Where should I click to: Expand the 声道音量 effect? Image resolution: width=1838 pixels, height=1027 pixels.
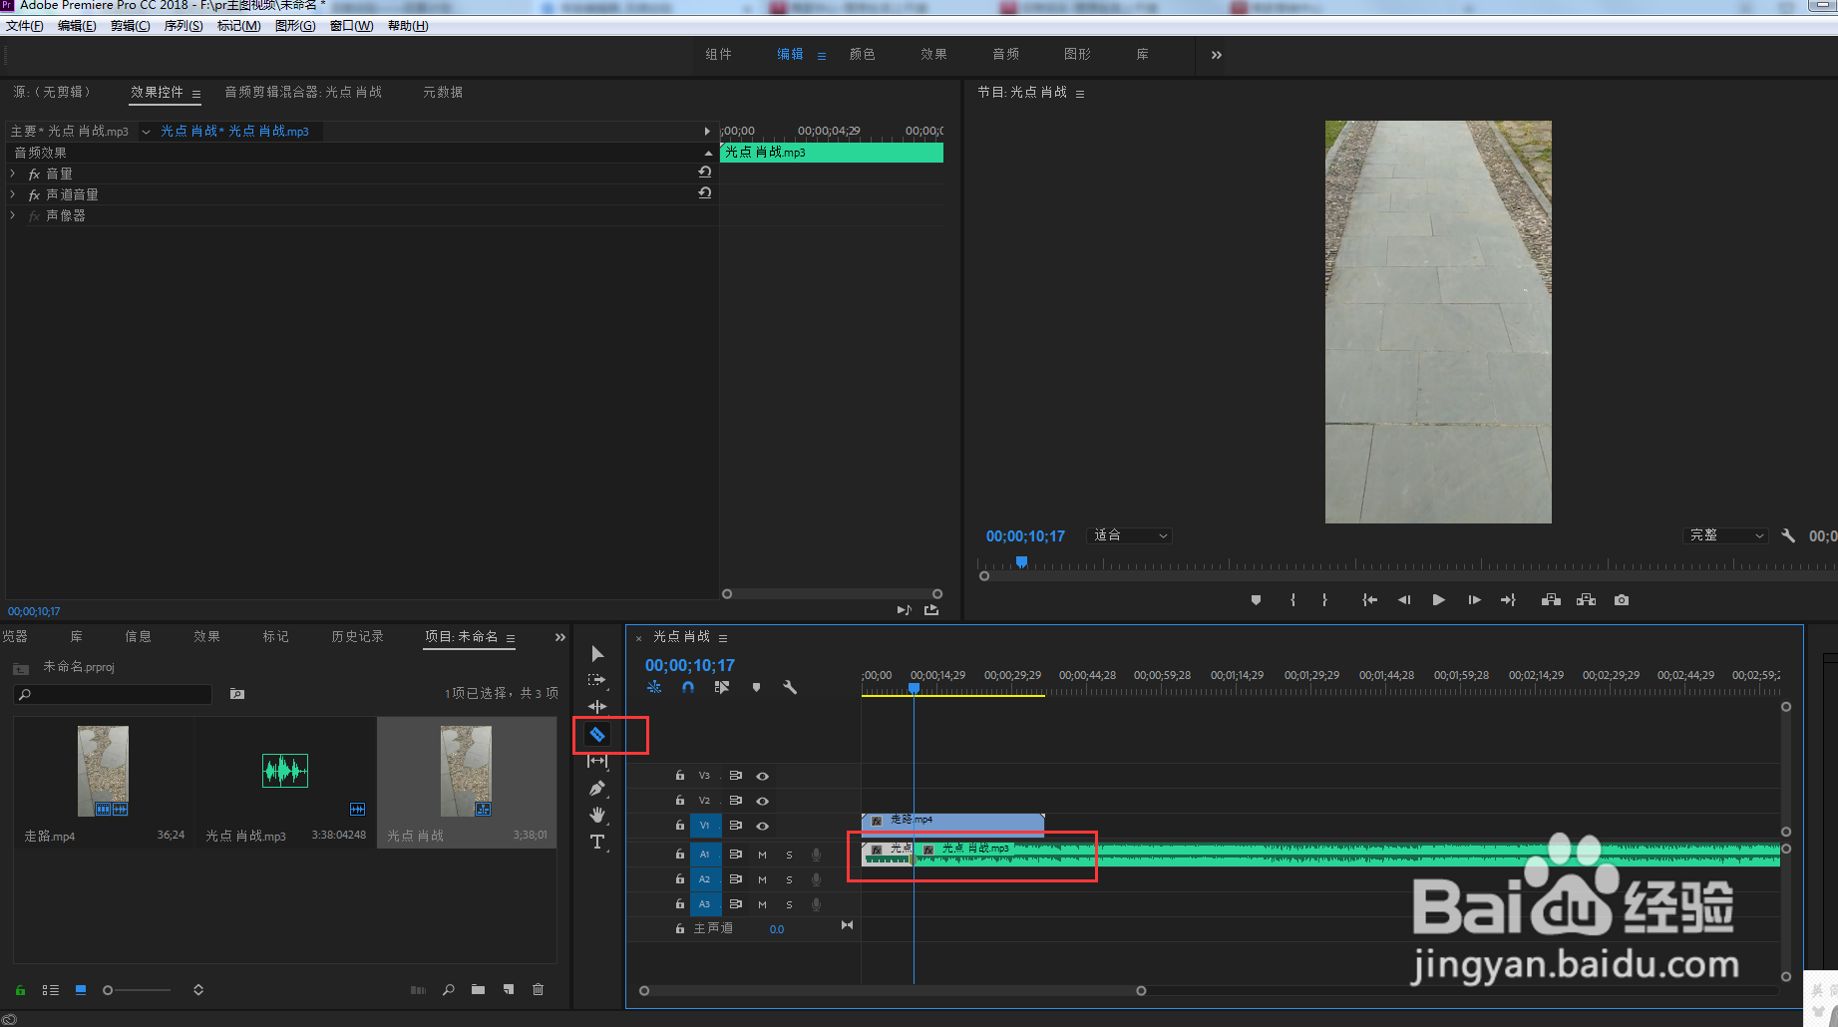pos(13,194)
